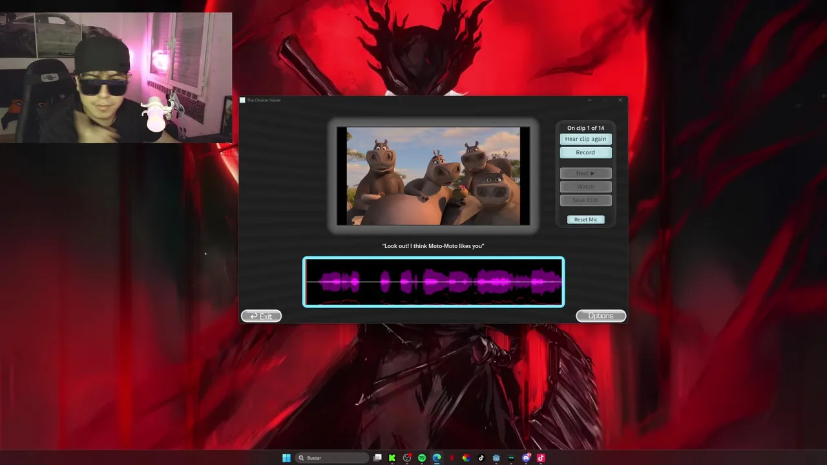Open the Options menu
This screenshot has width=827, height=465.
601,316
